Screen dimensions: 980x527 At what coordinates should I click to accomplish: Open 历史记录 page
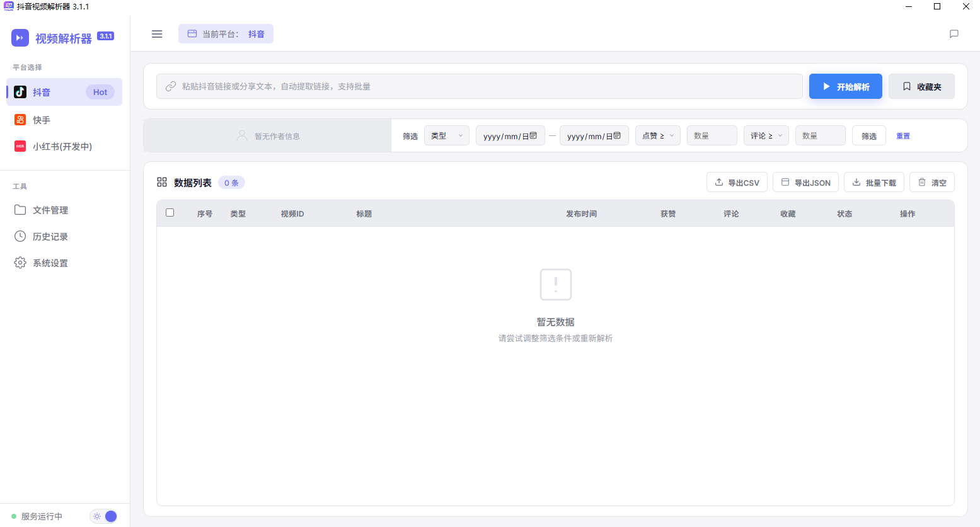(x=64, y=236)
